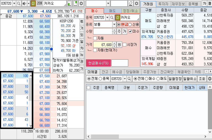Viewport: 212px width, 140px height.
Task: Select the 전체 radio left of 종목 radio
Action: tap(89, 79)
